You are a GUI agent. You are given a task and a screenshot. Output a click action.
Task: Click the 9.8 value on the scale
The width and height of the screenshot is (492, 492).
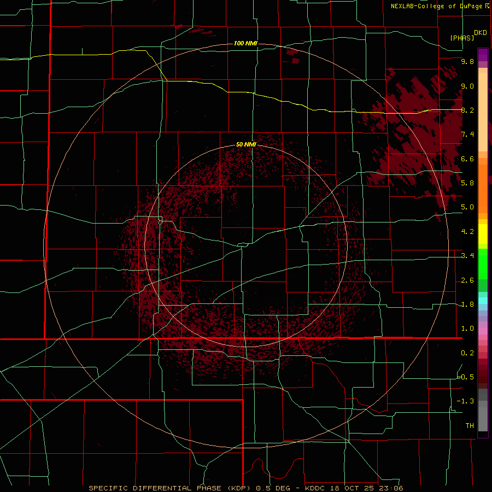pyautogui.click(x=467, y=62)
